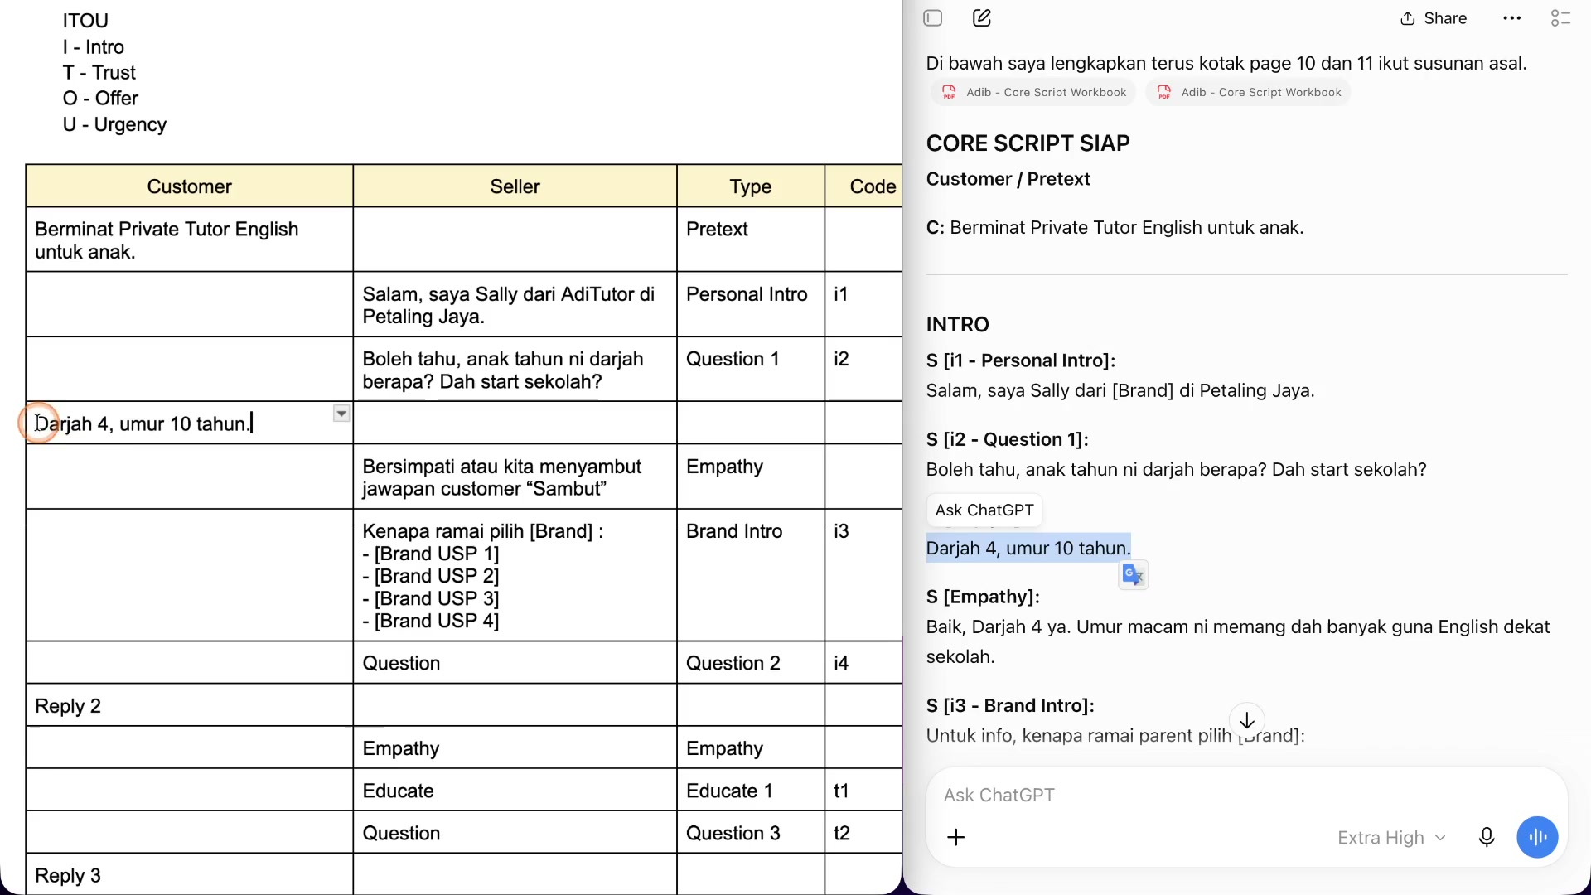1591x895 pixels.
Task: Launch voice mode with blue waveform button
Action: [1538, 838]
